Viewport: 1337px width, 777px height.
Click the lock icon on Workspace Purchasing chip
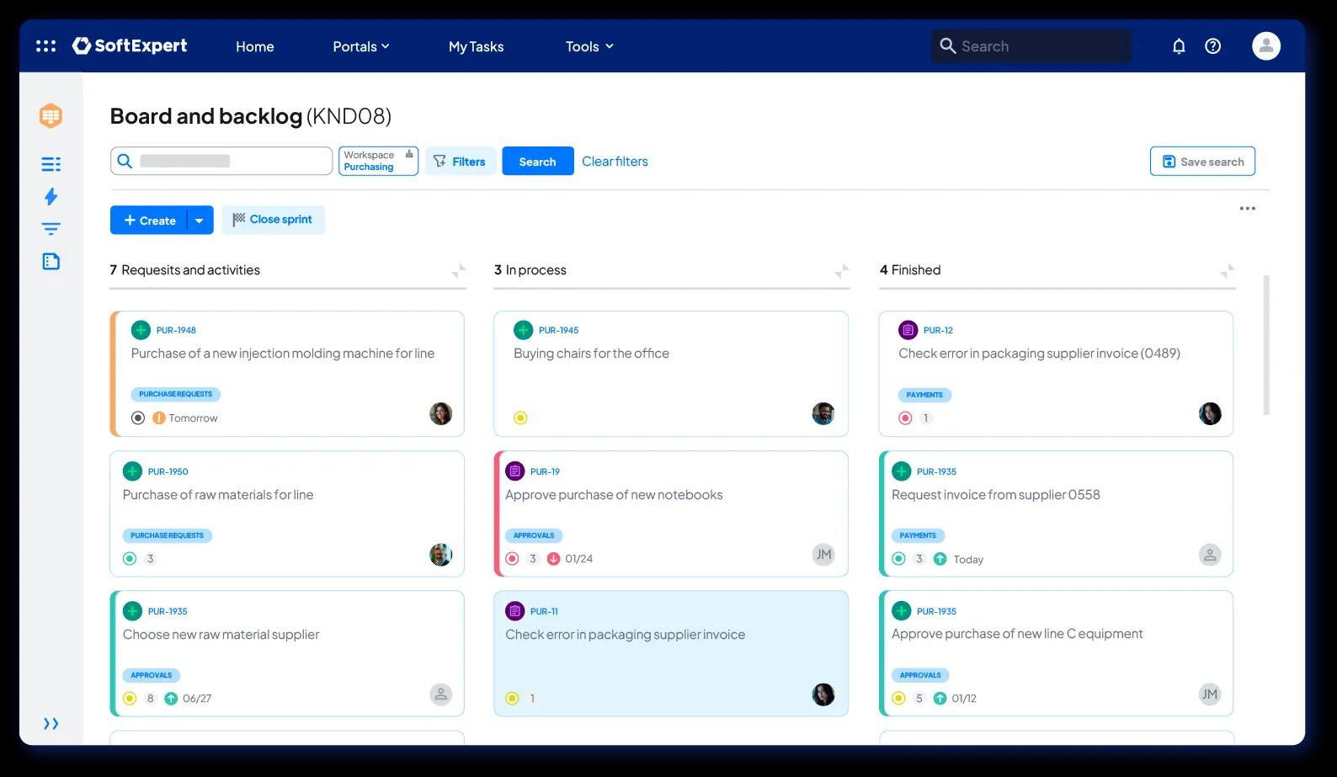(x=409, y=154)
